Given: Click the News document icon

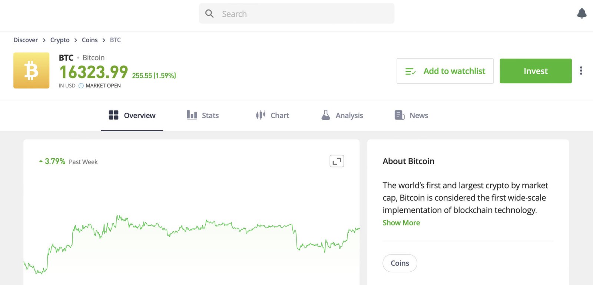Looking at the screenshot, I should (x=400, y=115).
